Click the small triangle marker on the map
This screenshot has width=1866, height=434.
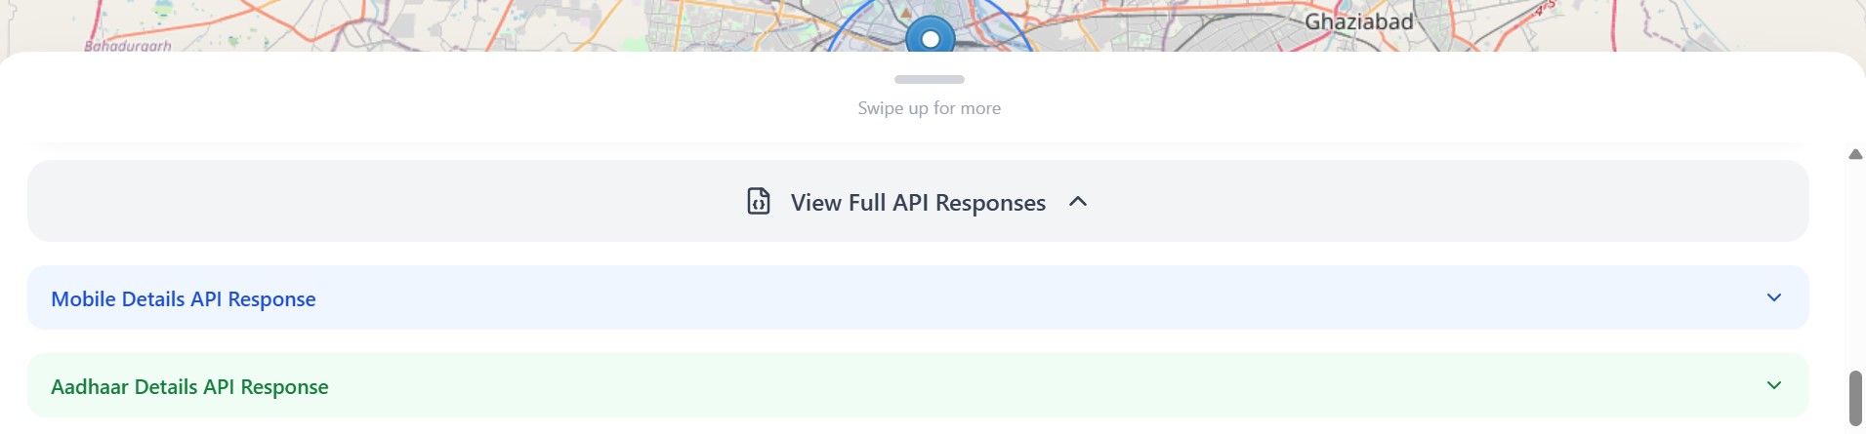906,14
